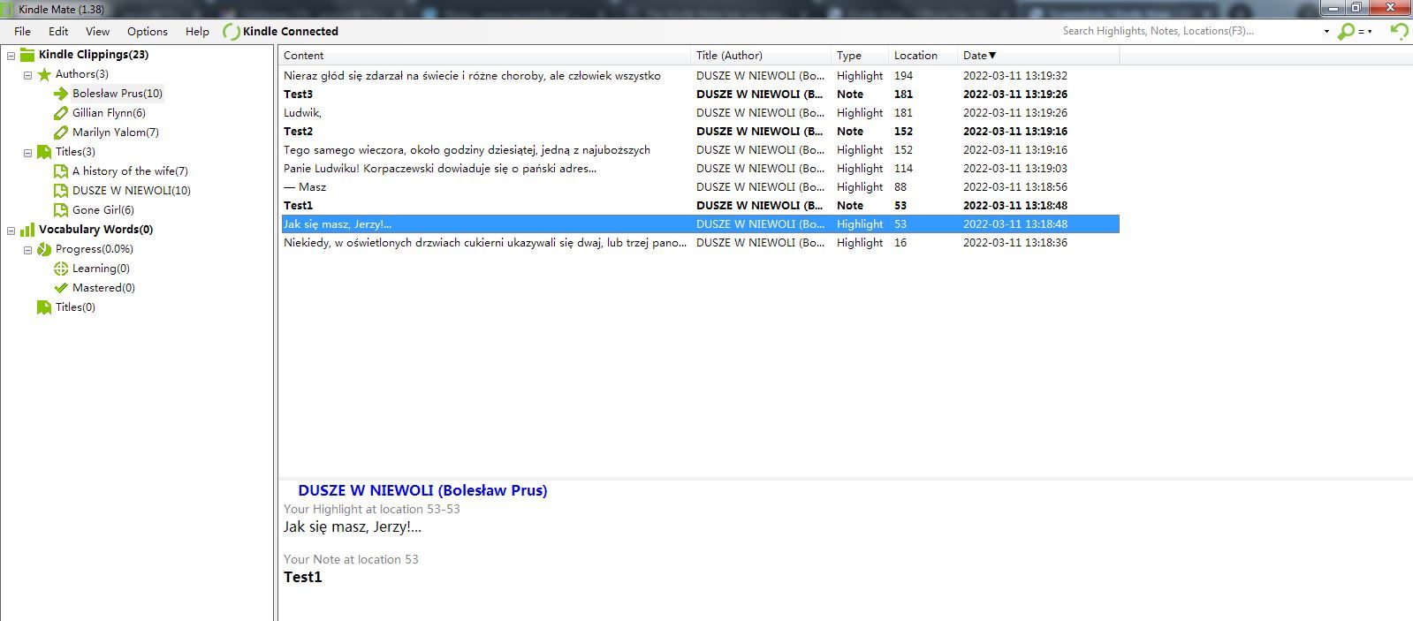The image size is (1413, 621).
Task: Click the Kindle Connected status ring icon
Action: coord(231,32)
